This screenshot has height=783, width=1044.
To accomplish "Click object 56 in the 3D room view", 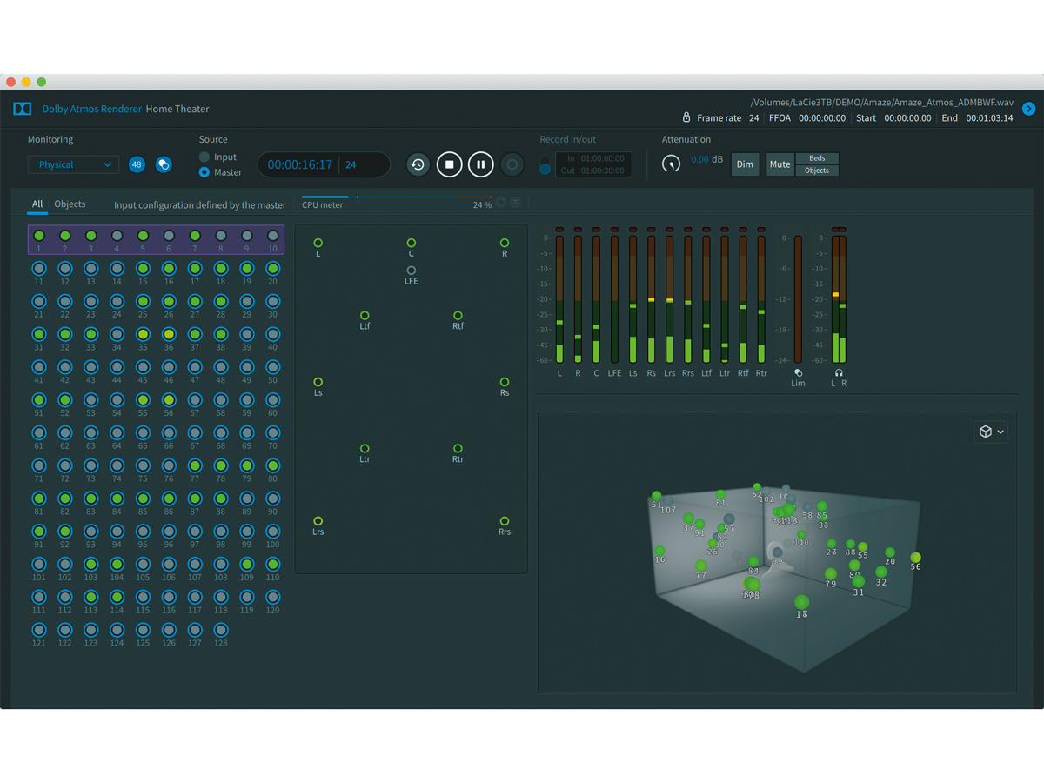I will click(x=915, y=558).
